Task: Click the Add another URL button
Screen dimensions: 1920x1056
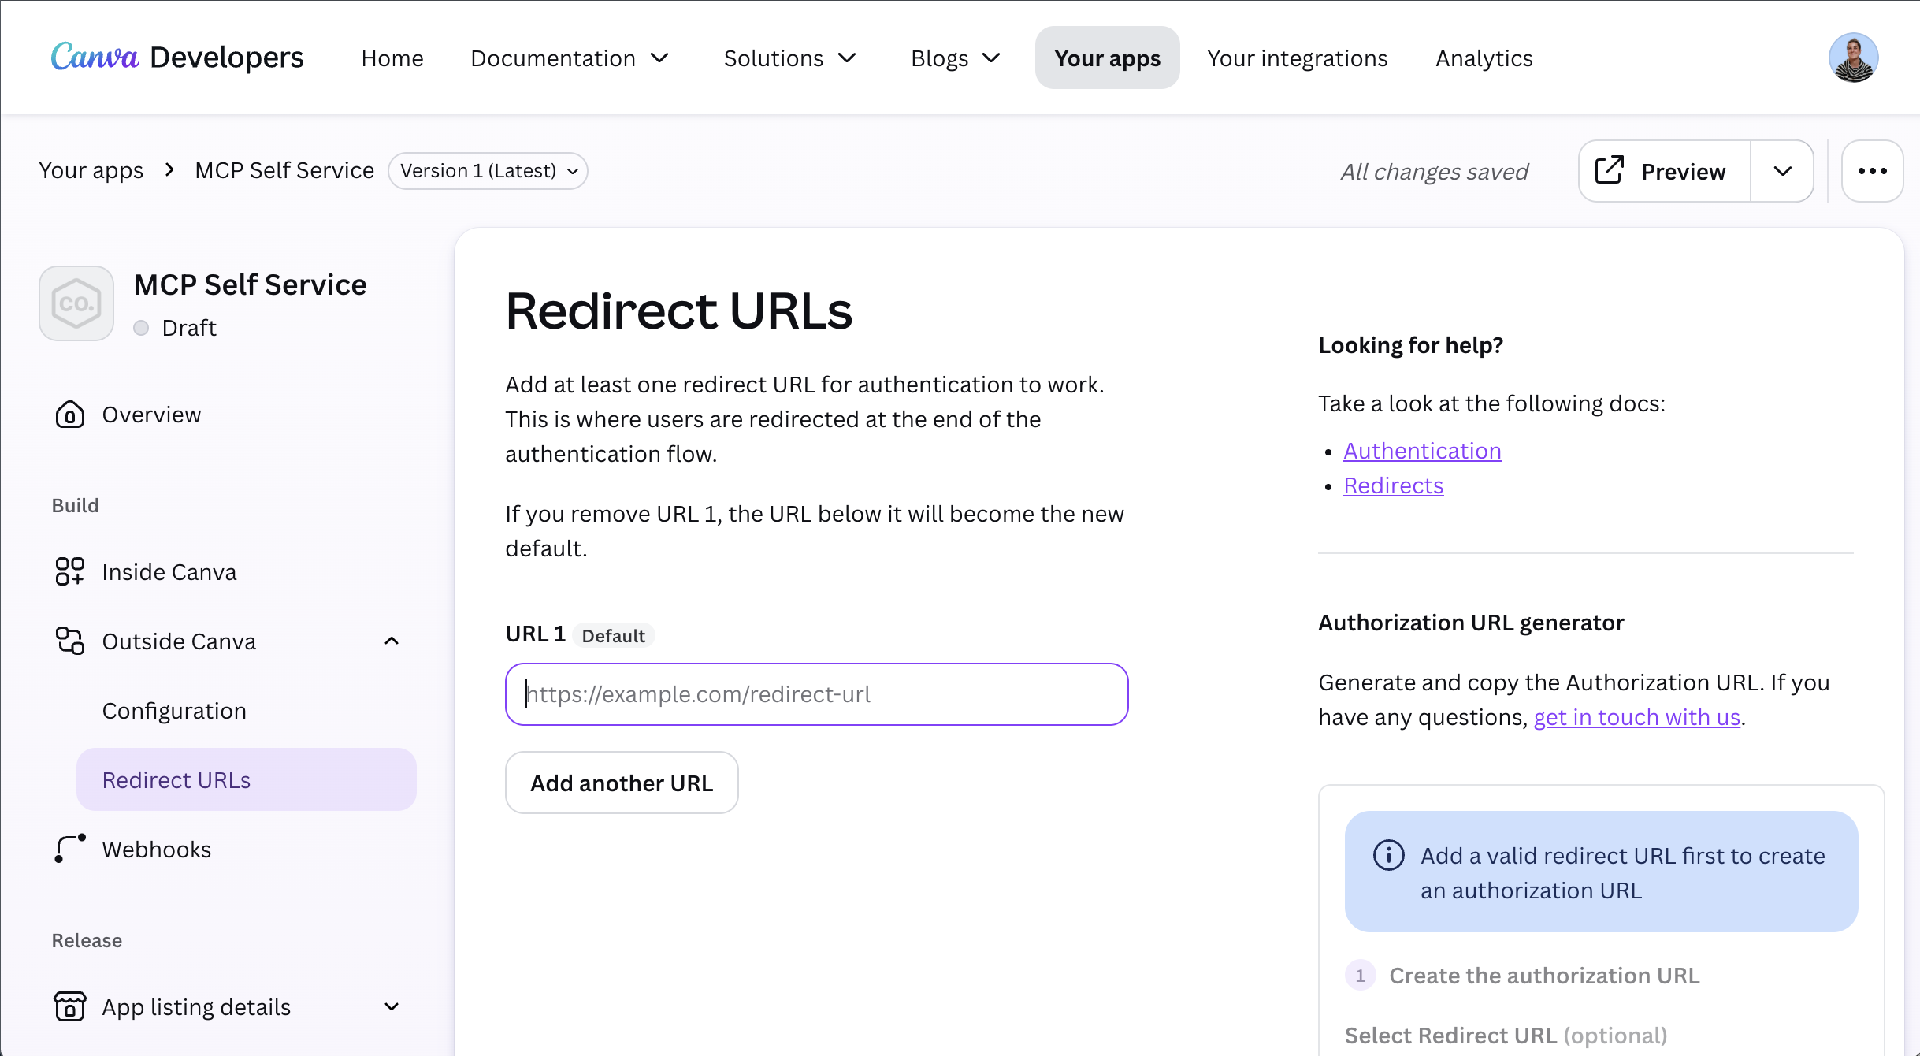Action: [622, 783]
